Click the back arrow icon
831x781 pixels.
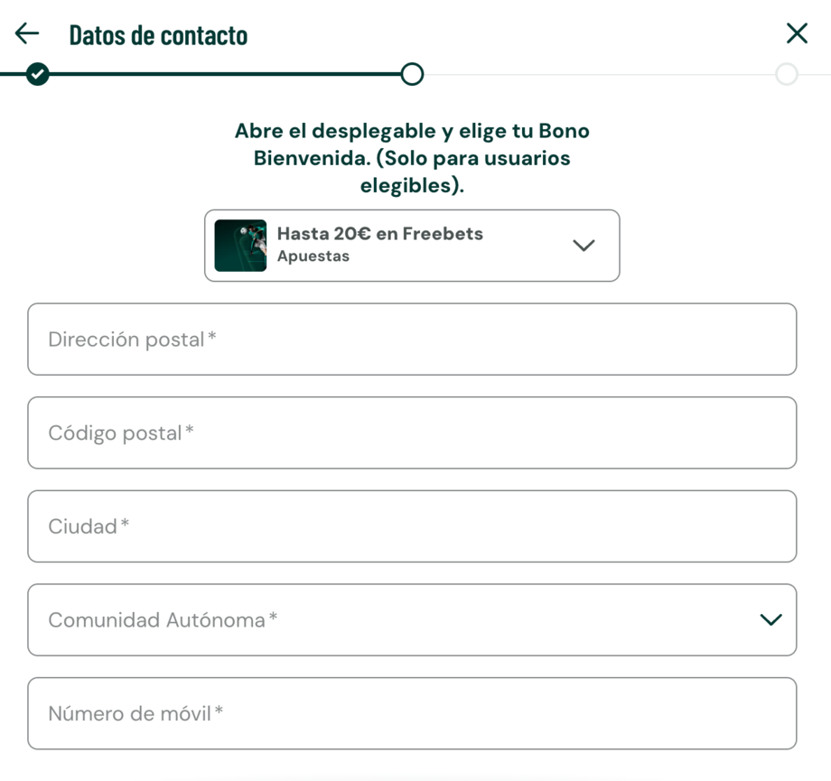click(27, 33)
